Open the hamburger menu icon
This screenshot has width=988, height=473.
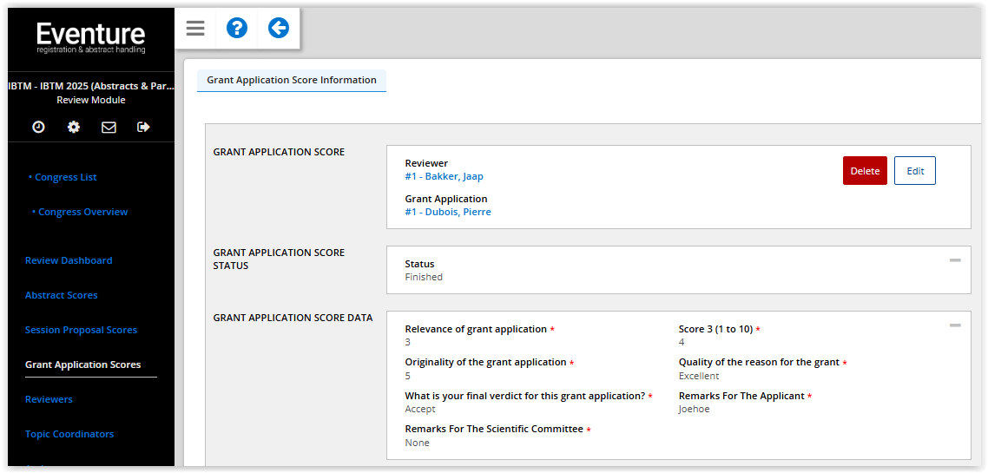point(195,29)
